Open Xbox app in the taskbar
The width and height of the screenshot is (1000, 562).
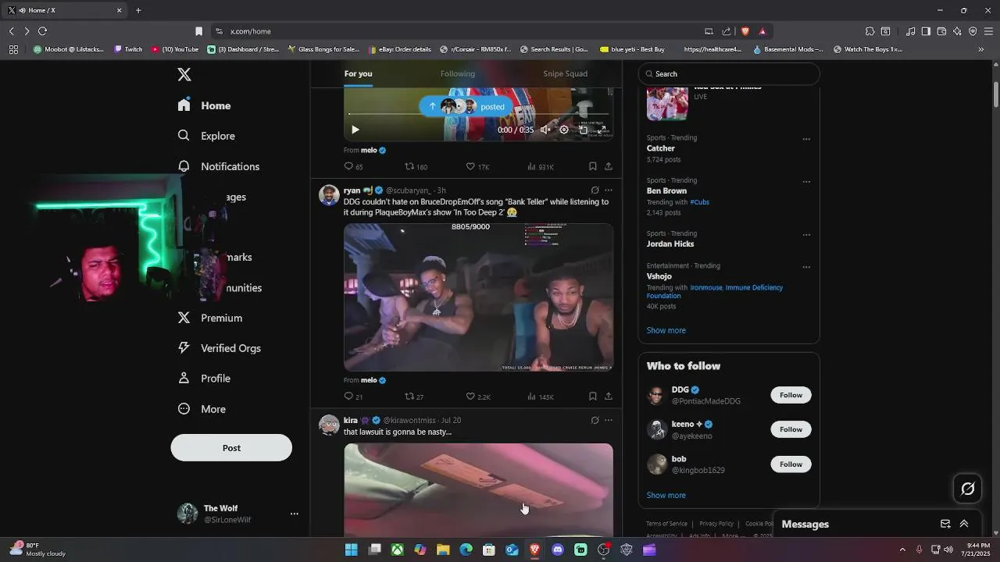click(398, 550)
